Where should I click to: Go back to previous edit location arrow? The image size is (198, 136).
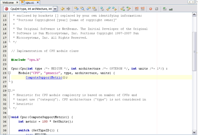(62, 9)
